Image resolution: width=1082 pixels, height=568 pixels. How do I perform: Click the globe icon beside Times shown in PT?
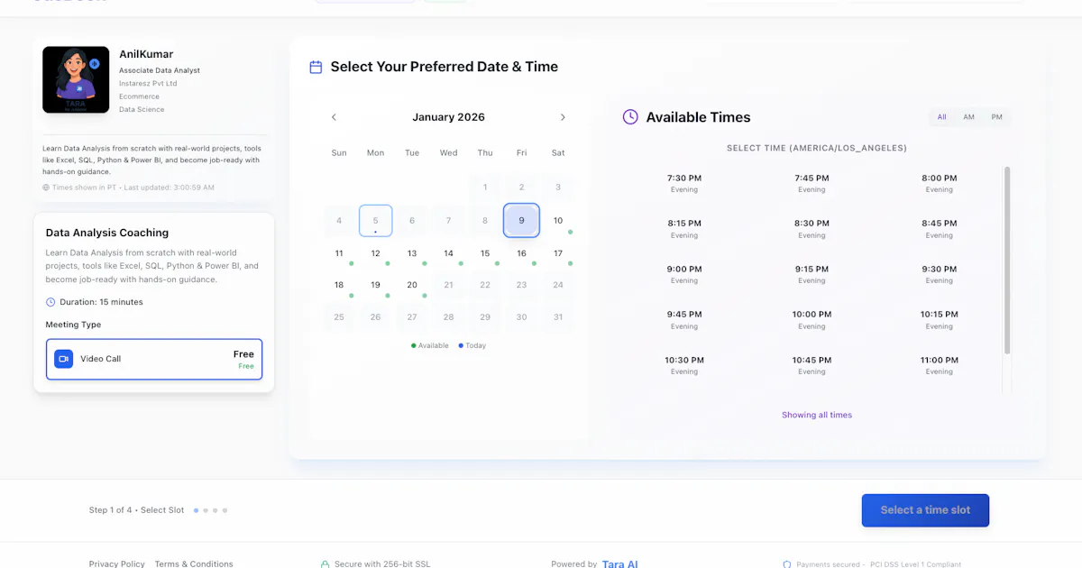(46, 188)
